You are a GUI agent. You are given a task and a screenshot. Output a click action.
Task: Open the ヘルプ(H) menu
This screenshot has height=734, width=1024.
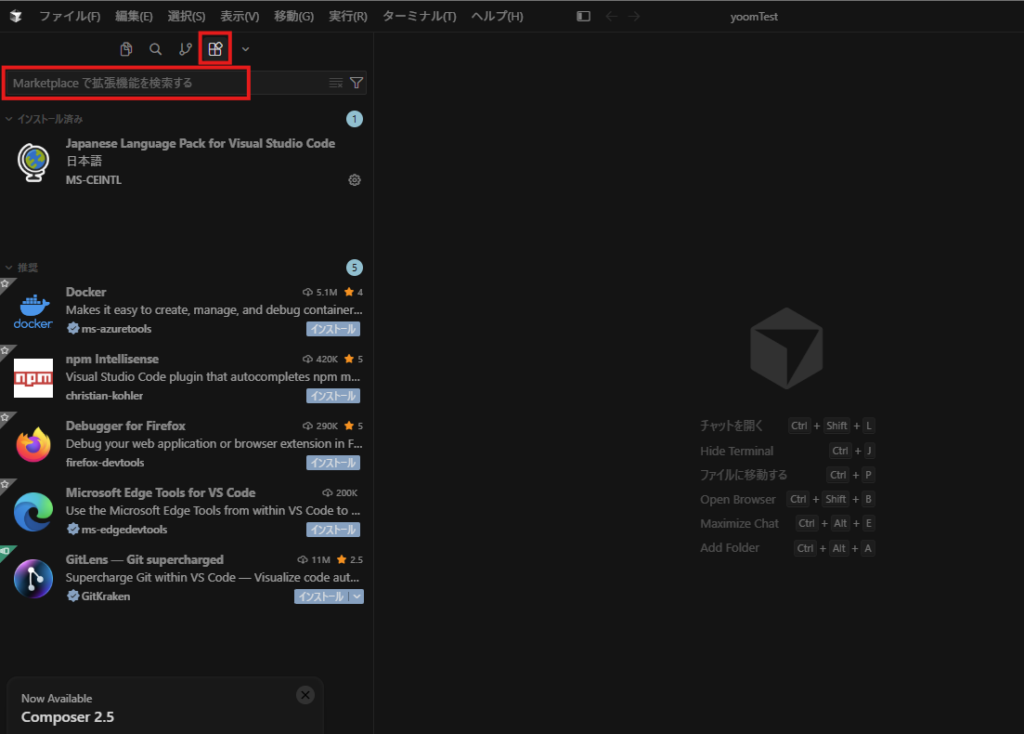pyautogui.click(x=497, y=17)
